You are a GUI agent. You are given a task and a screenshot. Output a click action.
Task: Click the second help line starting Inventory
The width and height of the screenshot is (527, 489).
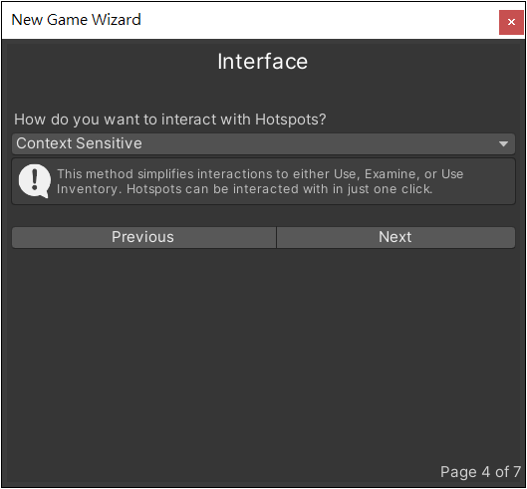244,189
